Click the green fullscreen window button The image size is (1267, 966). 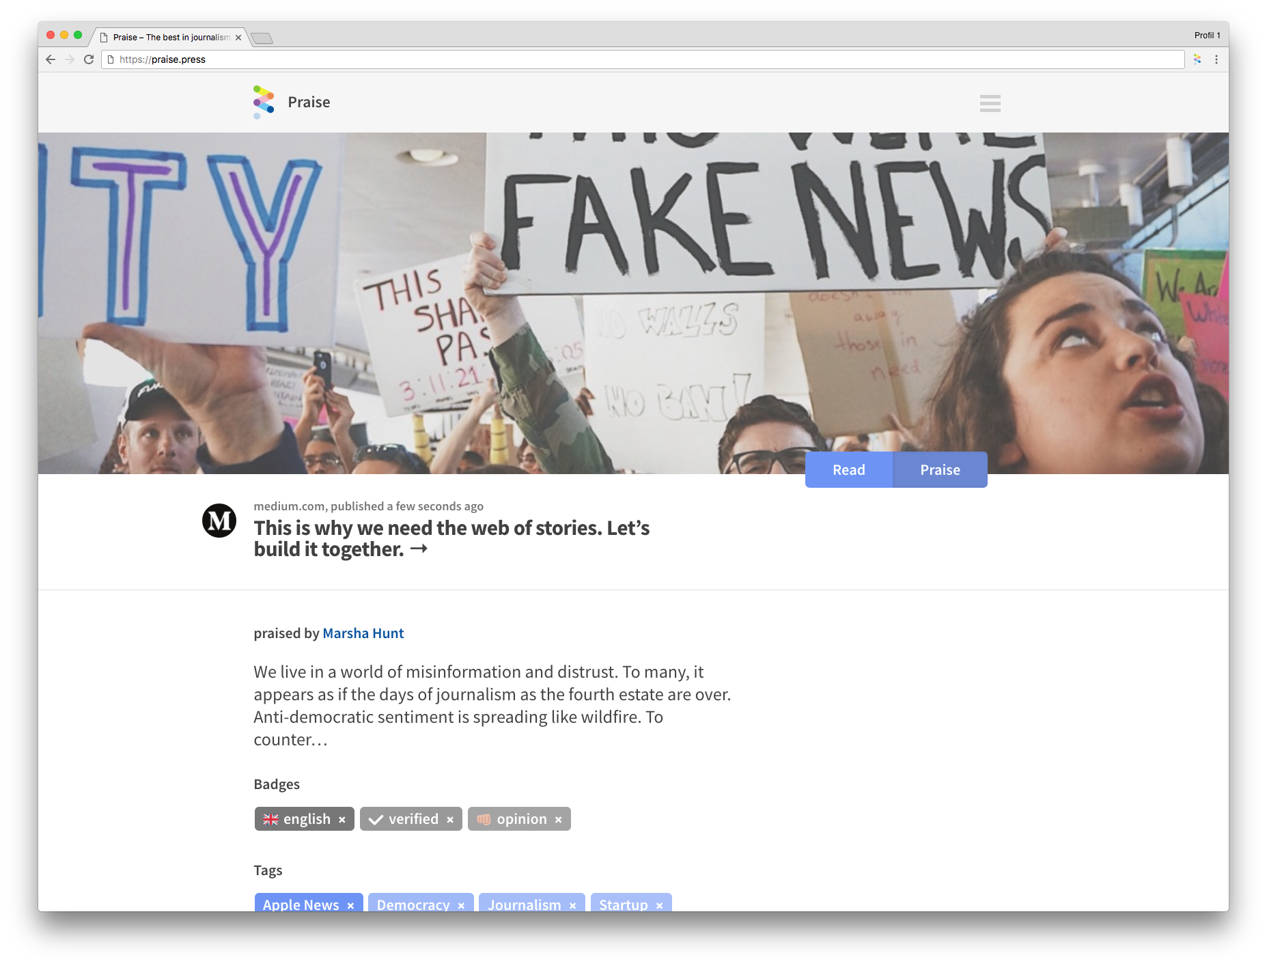(x=78, y=35)
